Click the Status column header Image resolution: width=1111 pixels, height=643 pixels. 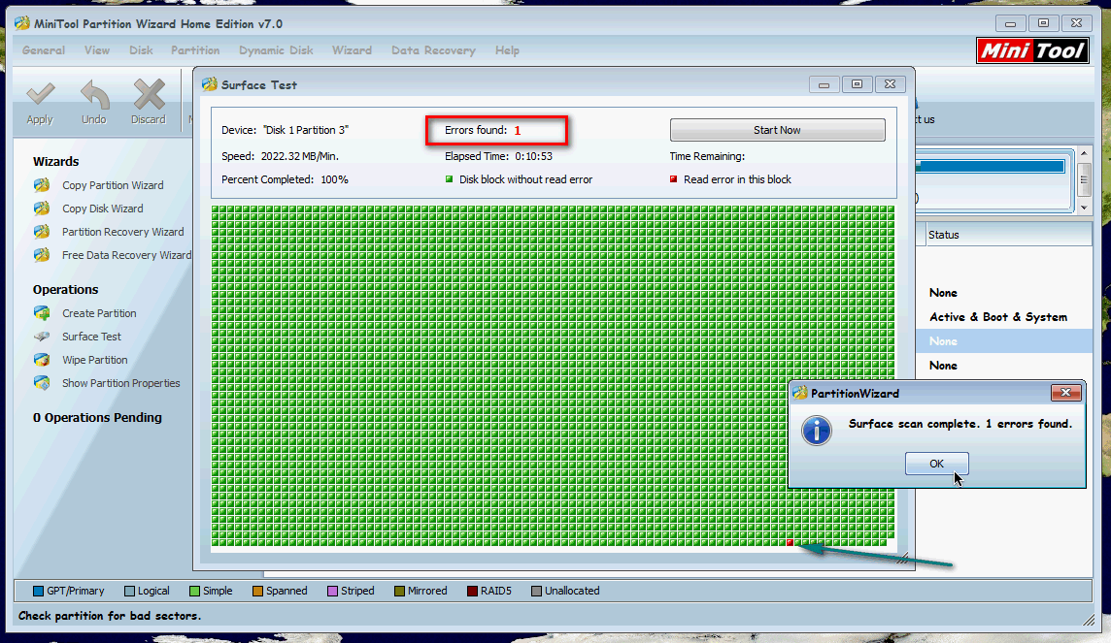(1009, 235)
